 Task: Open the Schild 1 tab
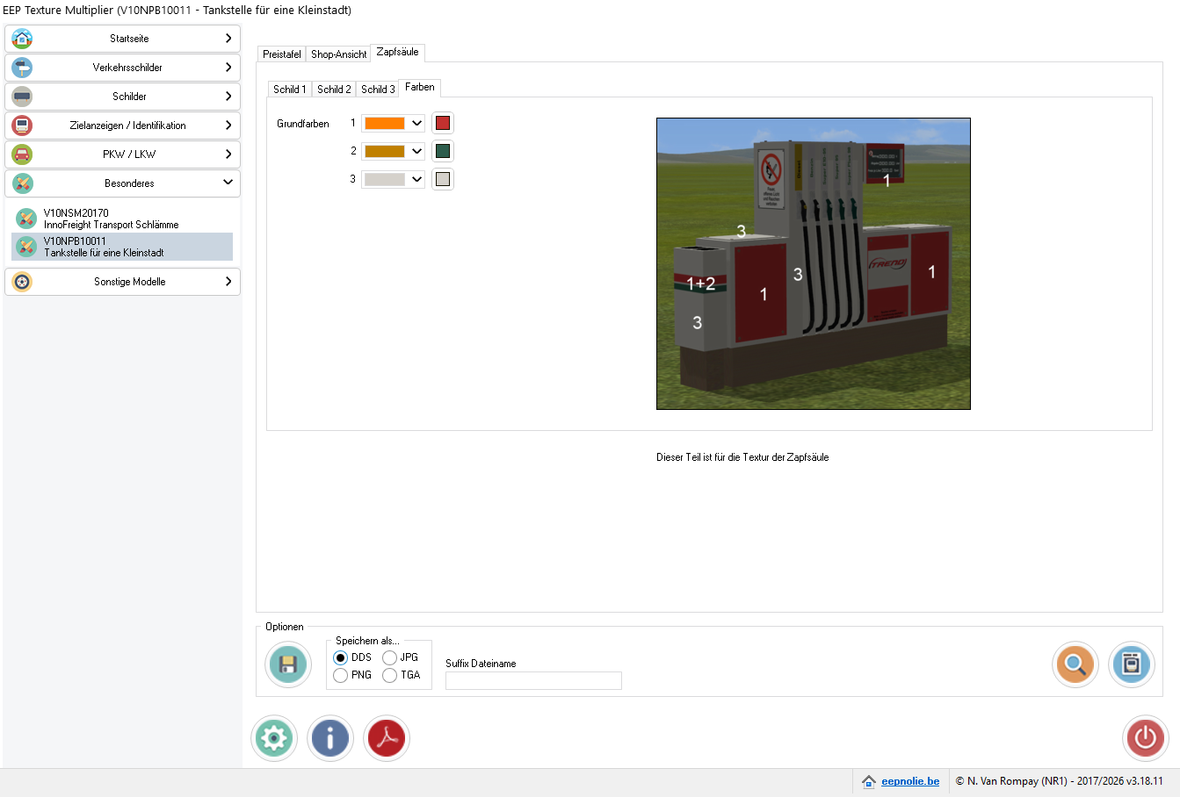(290, 89)
